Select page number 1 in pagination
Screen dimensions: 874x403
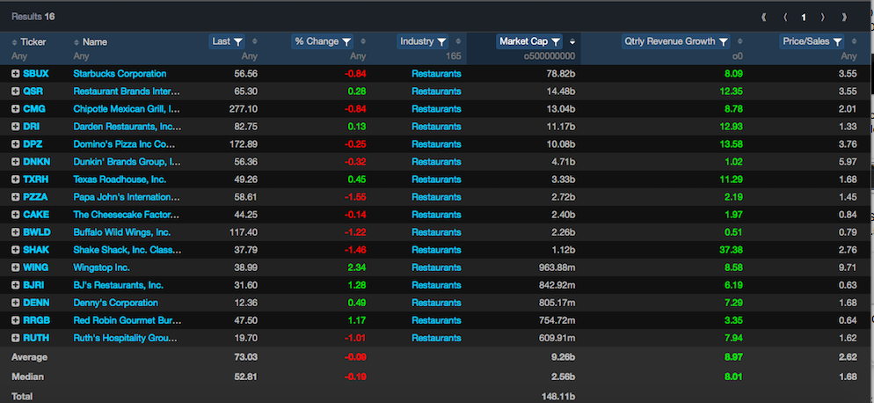[x=804, y=18]
